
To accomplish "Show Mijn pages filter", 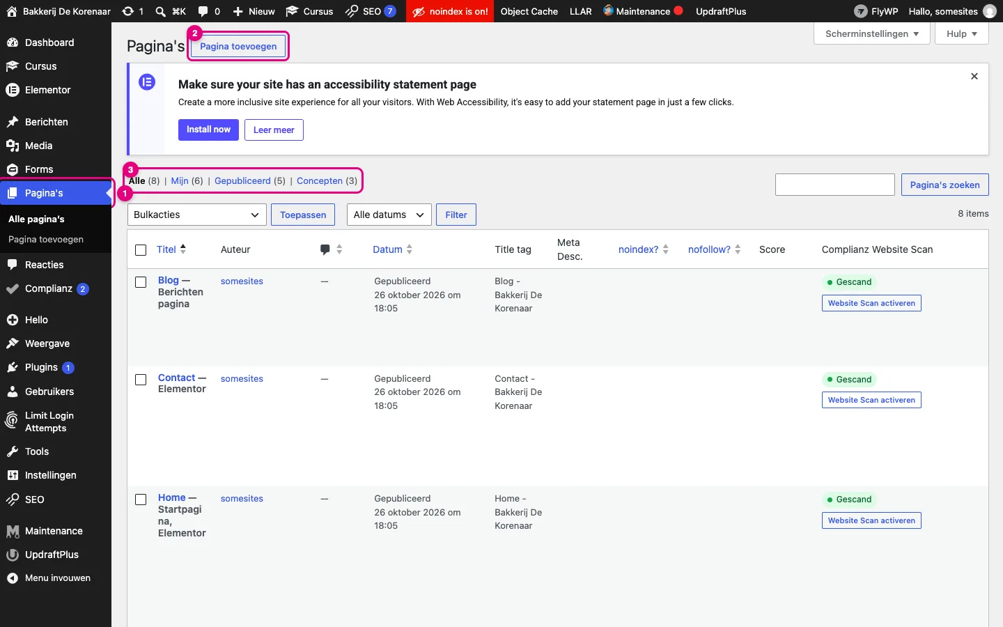I will tap(180, 180).
